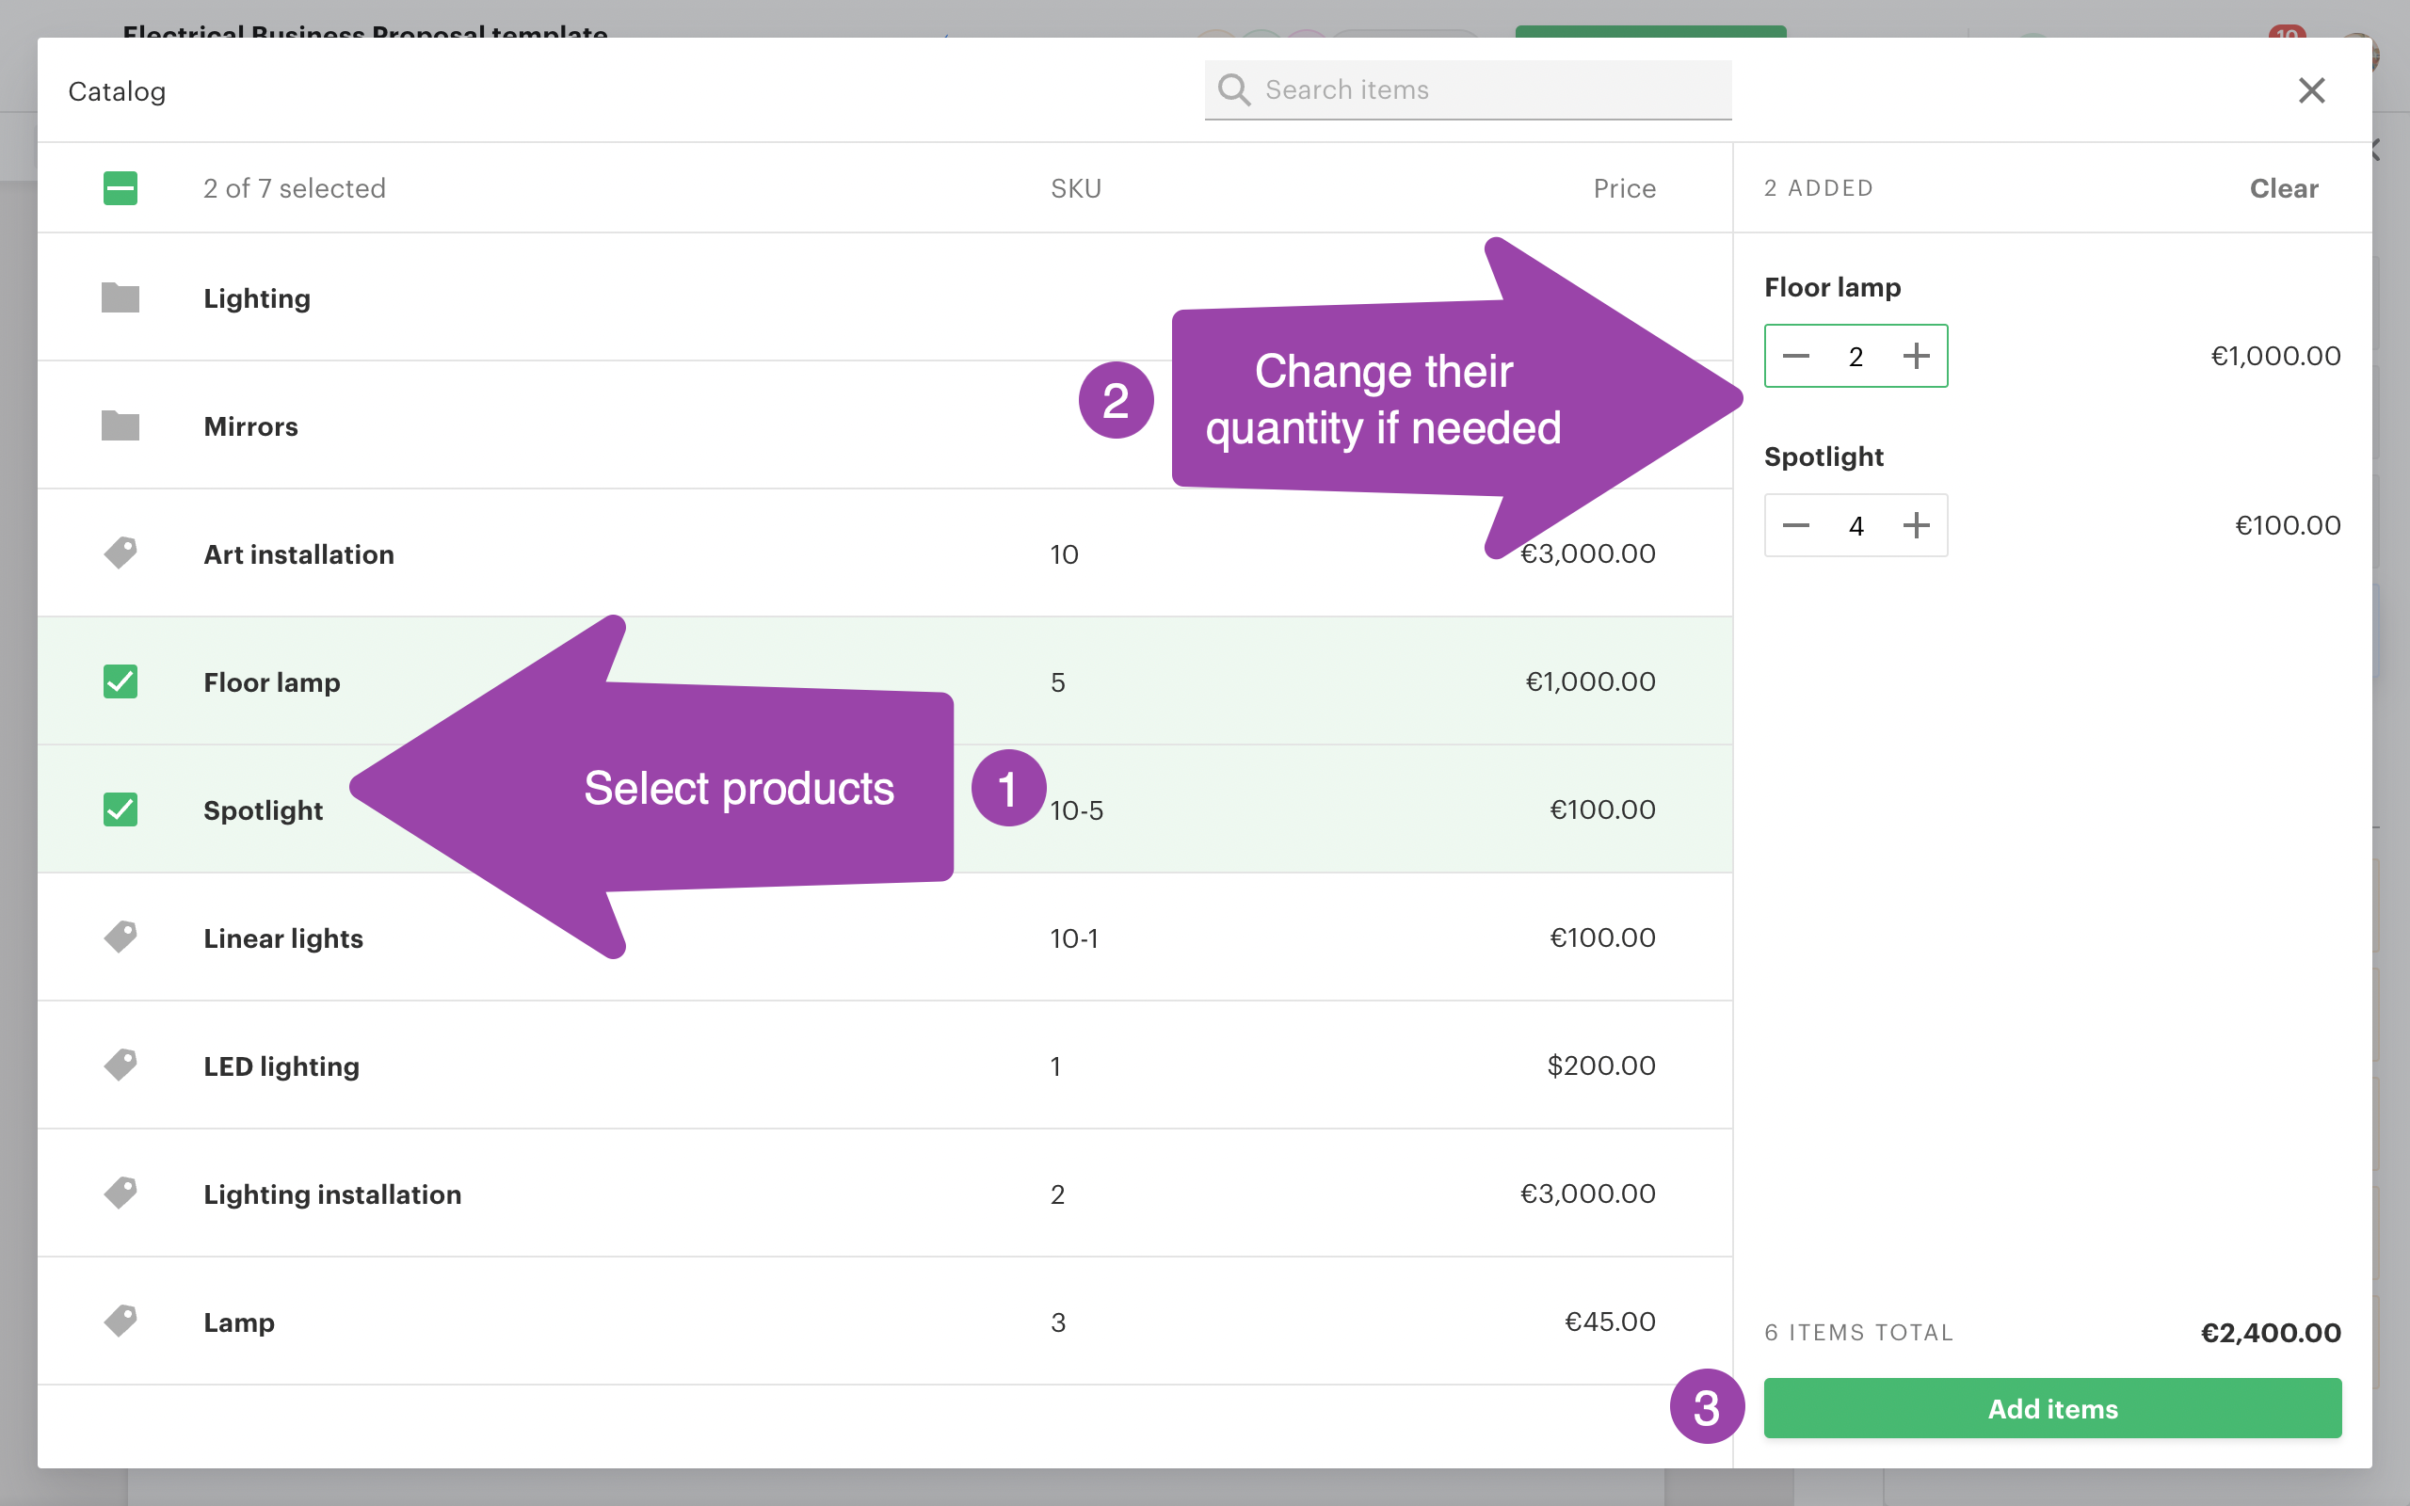The width and height of the screenshot is (2410, 1506).
Task: Select the Art installation product name
Action: click(x=298, y=553)
